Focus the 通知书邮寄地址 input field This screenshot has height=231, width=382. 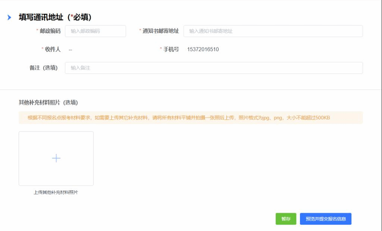pyautogui.click(x=273, y=31)
